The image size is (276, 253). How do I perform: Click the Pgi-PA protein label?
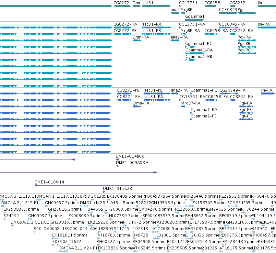246,103
